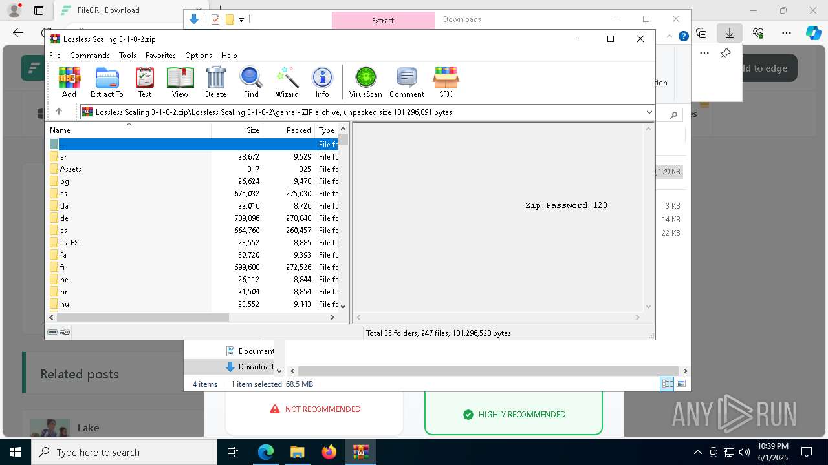This screenshot has height=465, width=828.
Task: Switch Explorer to large icons view
Action: (681, 384)
